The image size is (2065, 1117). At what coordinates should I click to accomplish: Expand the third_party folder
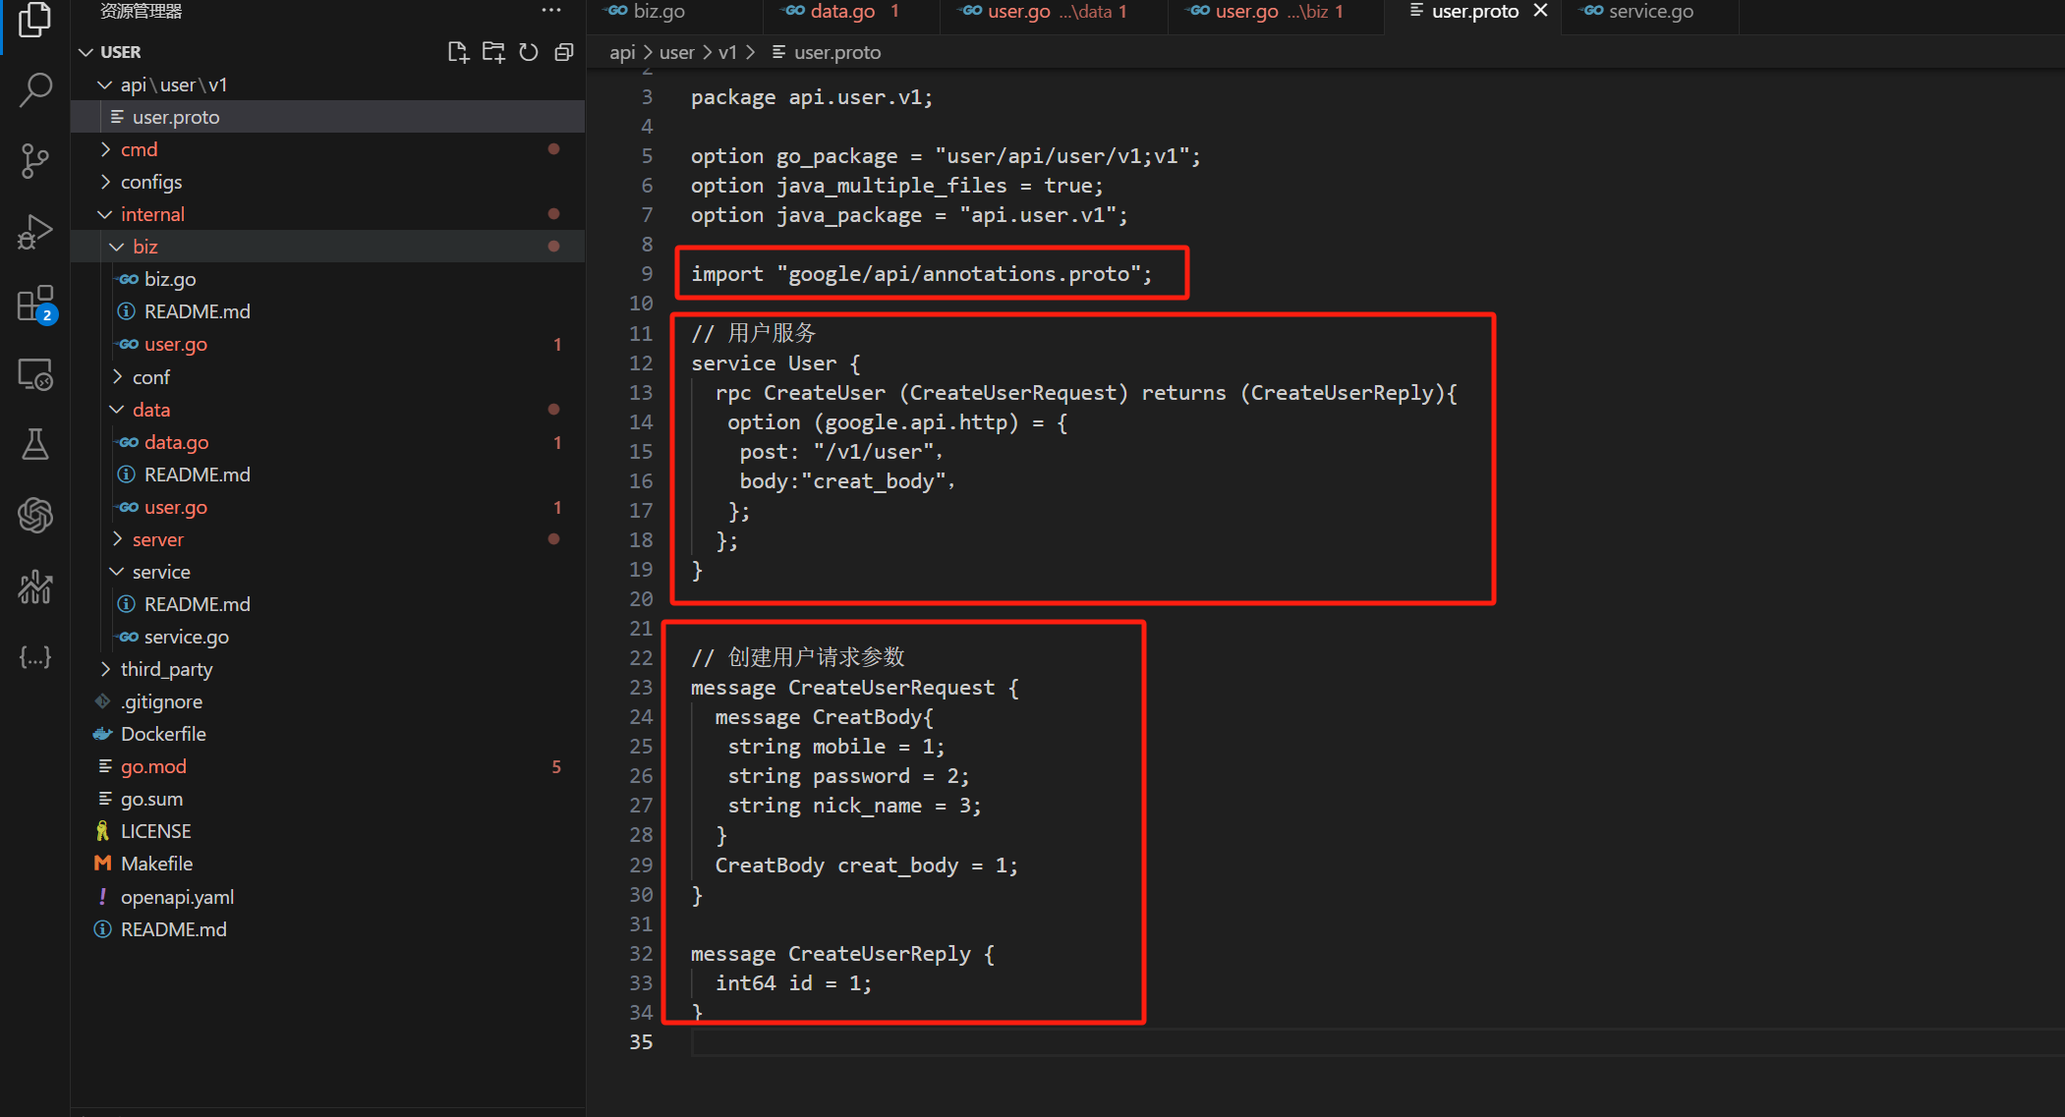point(104,669)
